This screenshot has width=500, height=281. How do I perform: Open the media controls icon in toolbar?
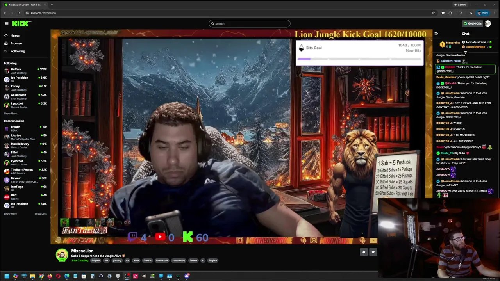(471, 13)
